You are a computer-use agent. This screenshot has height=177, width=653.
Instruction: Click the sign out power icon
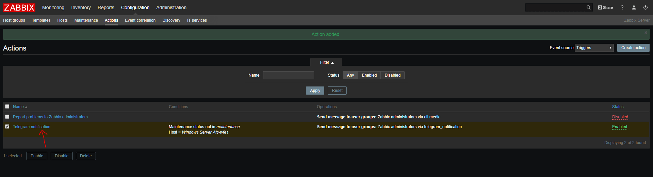645,7
